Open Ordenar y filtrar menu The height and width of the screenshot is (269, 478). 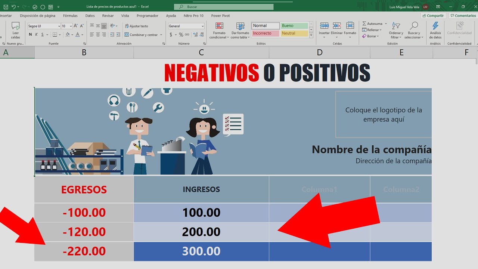pyautogui.click(x=396, y=31)
